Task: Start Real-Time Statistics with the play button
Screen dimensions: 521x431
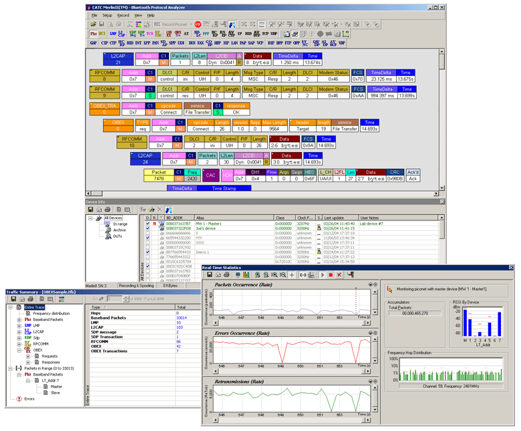Action: click(323, 275)
